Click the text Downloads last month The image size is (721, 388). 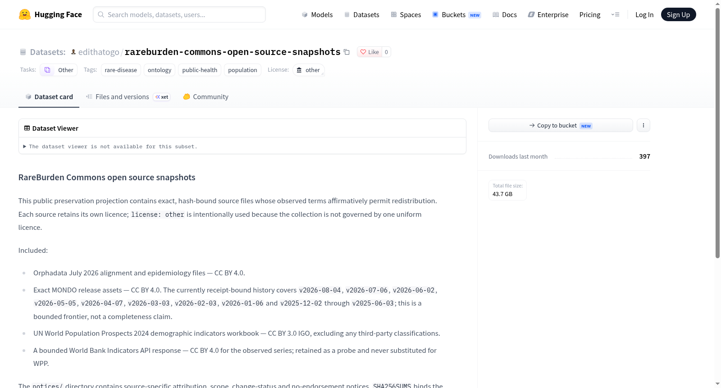click(x=518, y=156)
